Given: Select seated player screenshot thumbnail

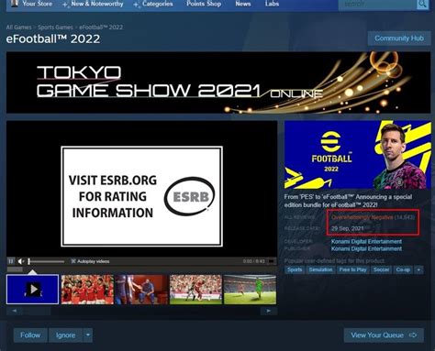Looking at the screenshot, I should pos(141,290).
